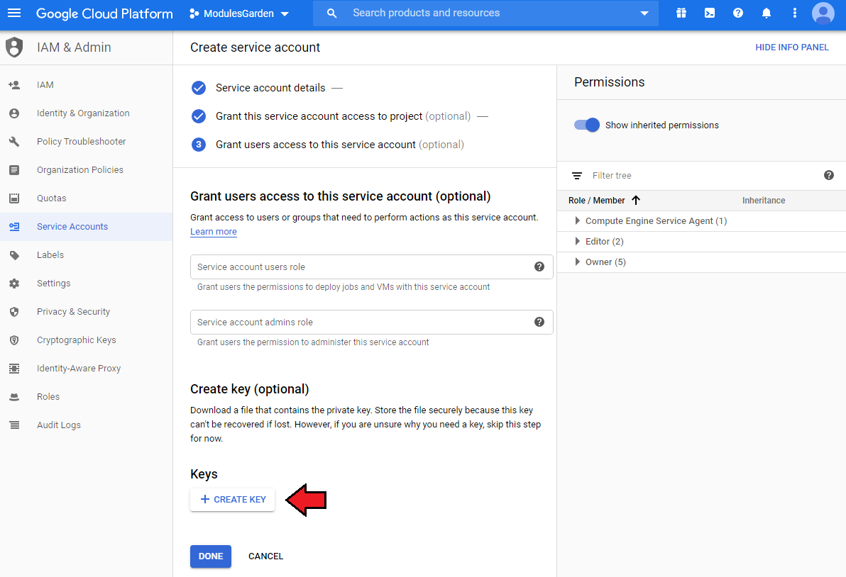This screenshot has width=846, height=577.
Task: Expand Compute Engine Service Agent (1)
Action: [577, 221]
